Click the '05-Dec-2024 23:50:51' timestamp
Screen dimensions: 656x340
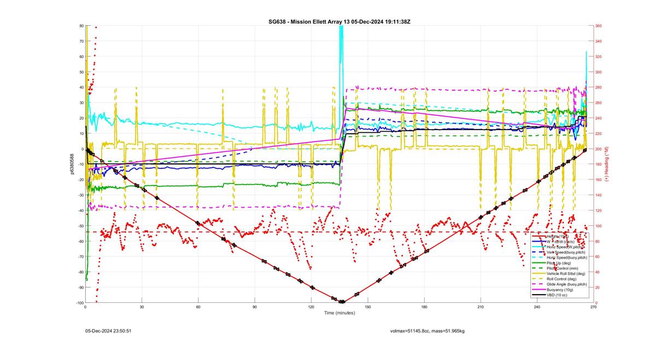[108, 331]
